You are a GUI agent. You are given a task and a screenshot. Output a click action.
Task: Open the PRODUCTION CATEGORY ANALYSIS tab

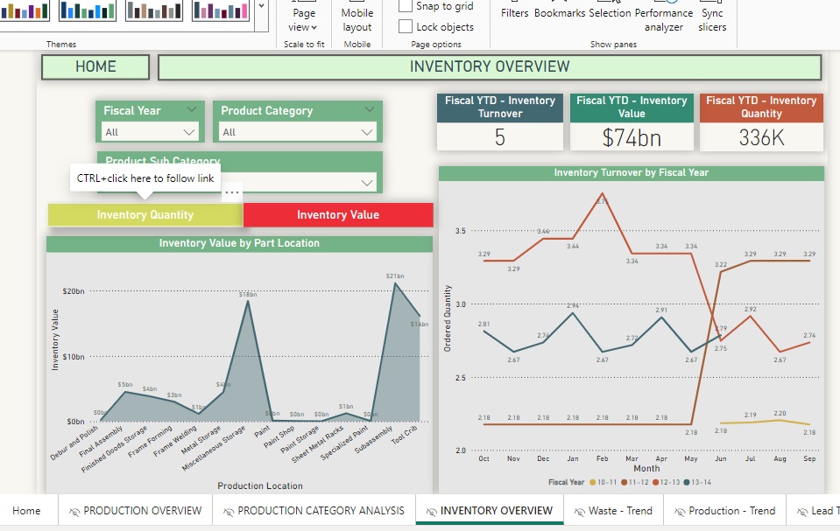tap(314, 511)
